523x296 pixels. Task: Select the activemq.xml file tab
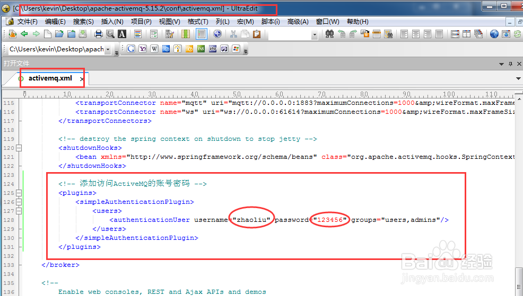tap(50, 78)
